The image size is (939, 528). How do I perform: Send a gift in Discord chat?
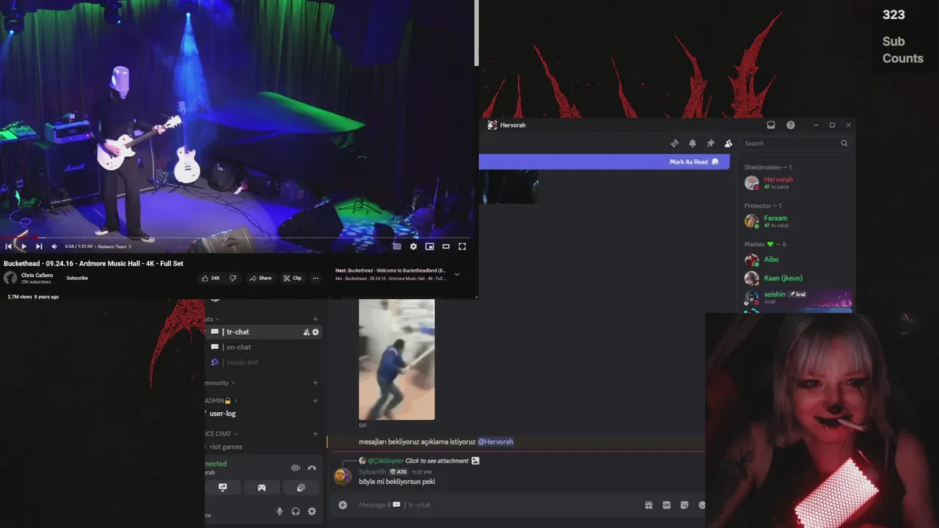(x=648, y=505)
